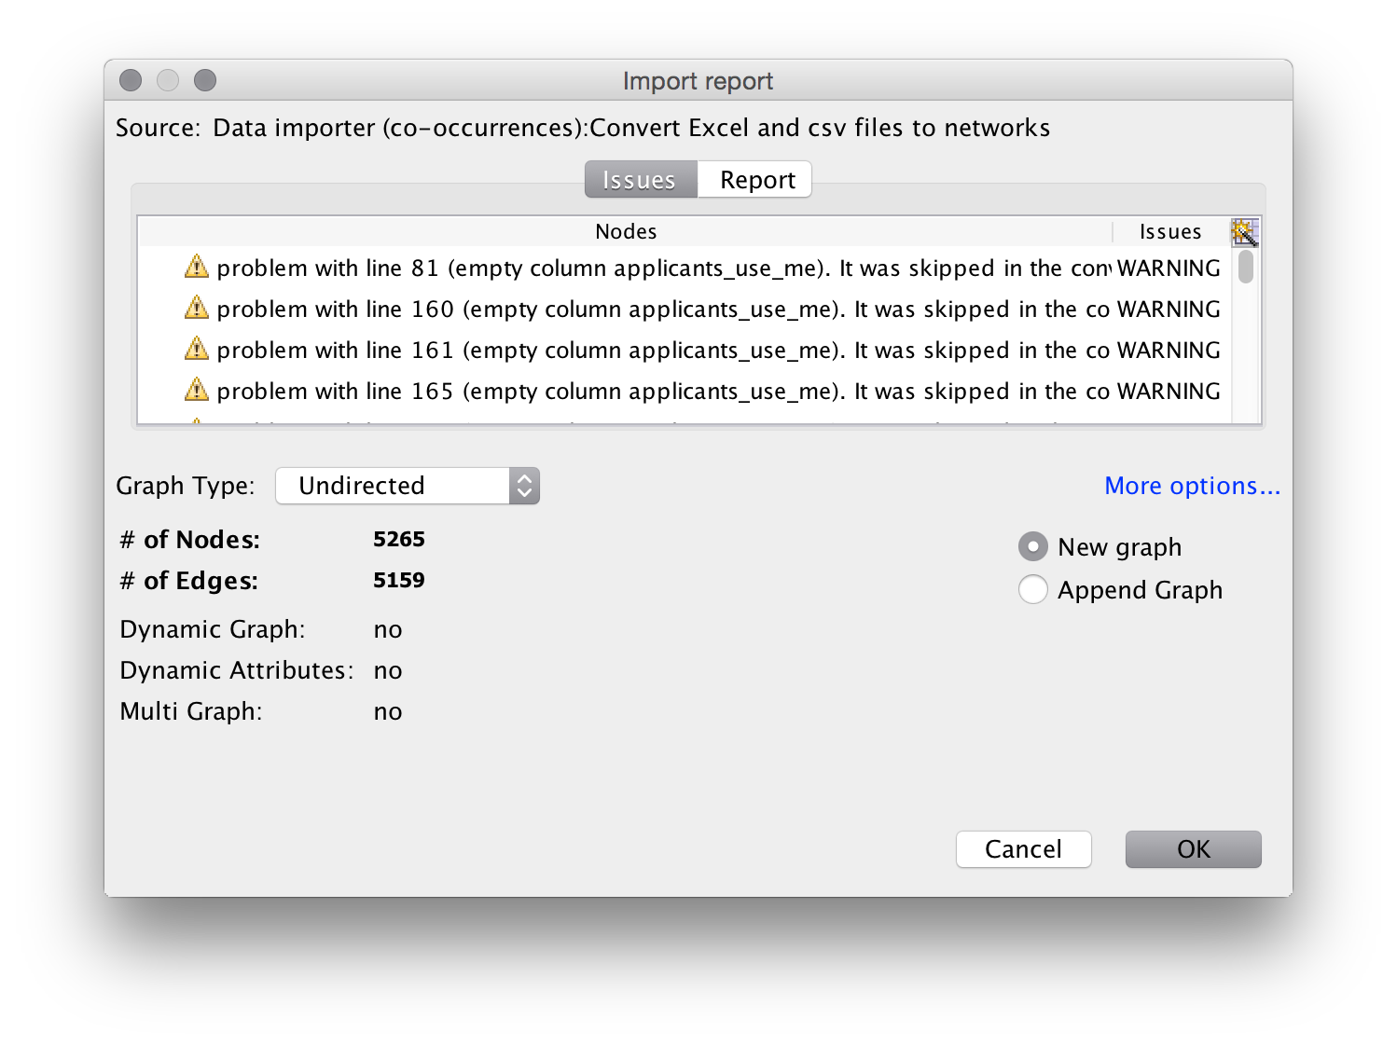Switch to the Issues tab
The height and width of the screenshot is (1046, 1397).
(x=640, y=179)
